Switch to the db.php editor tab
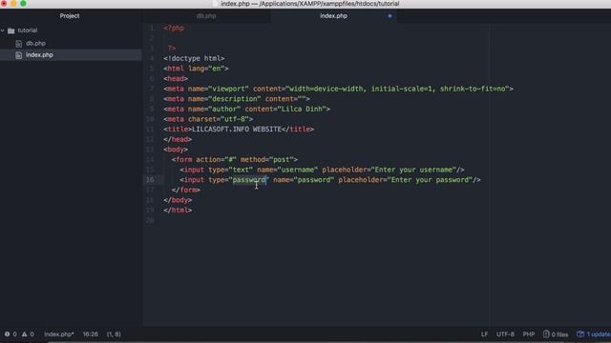This screenshot has width=611, height=343. (x=206, y=16)
